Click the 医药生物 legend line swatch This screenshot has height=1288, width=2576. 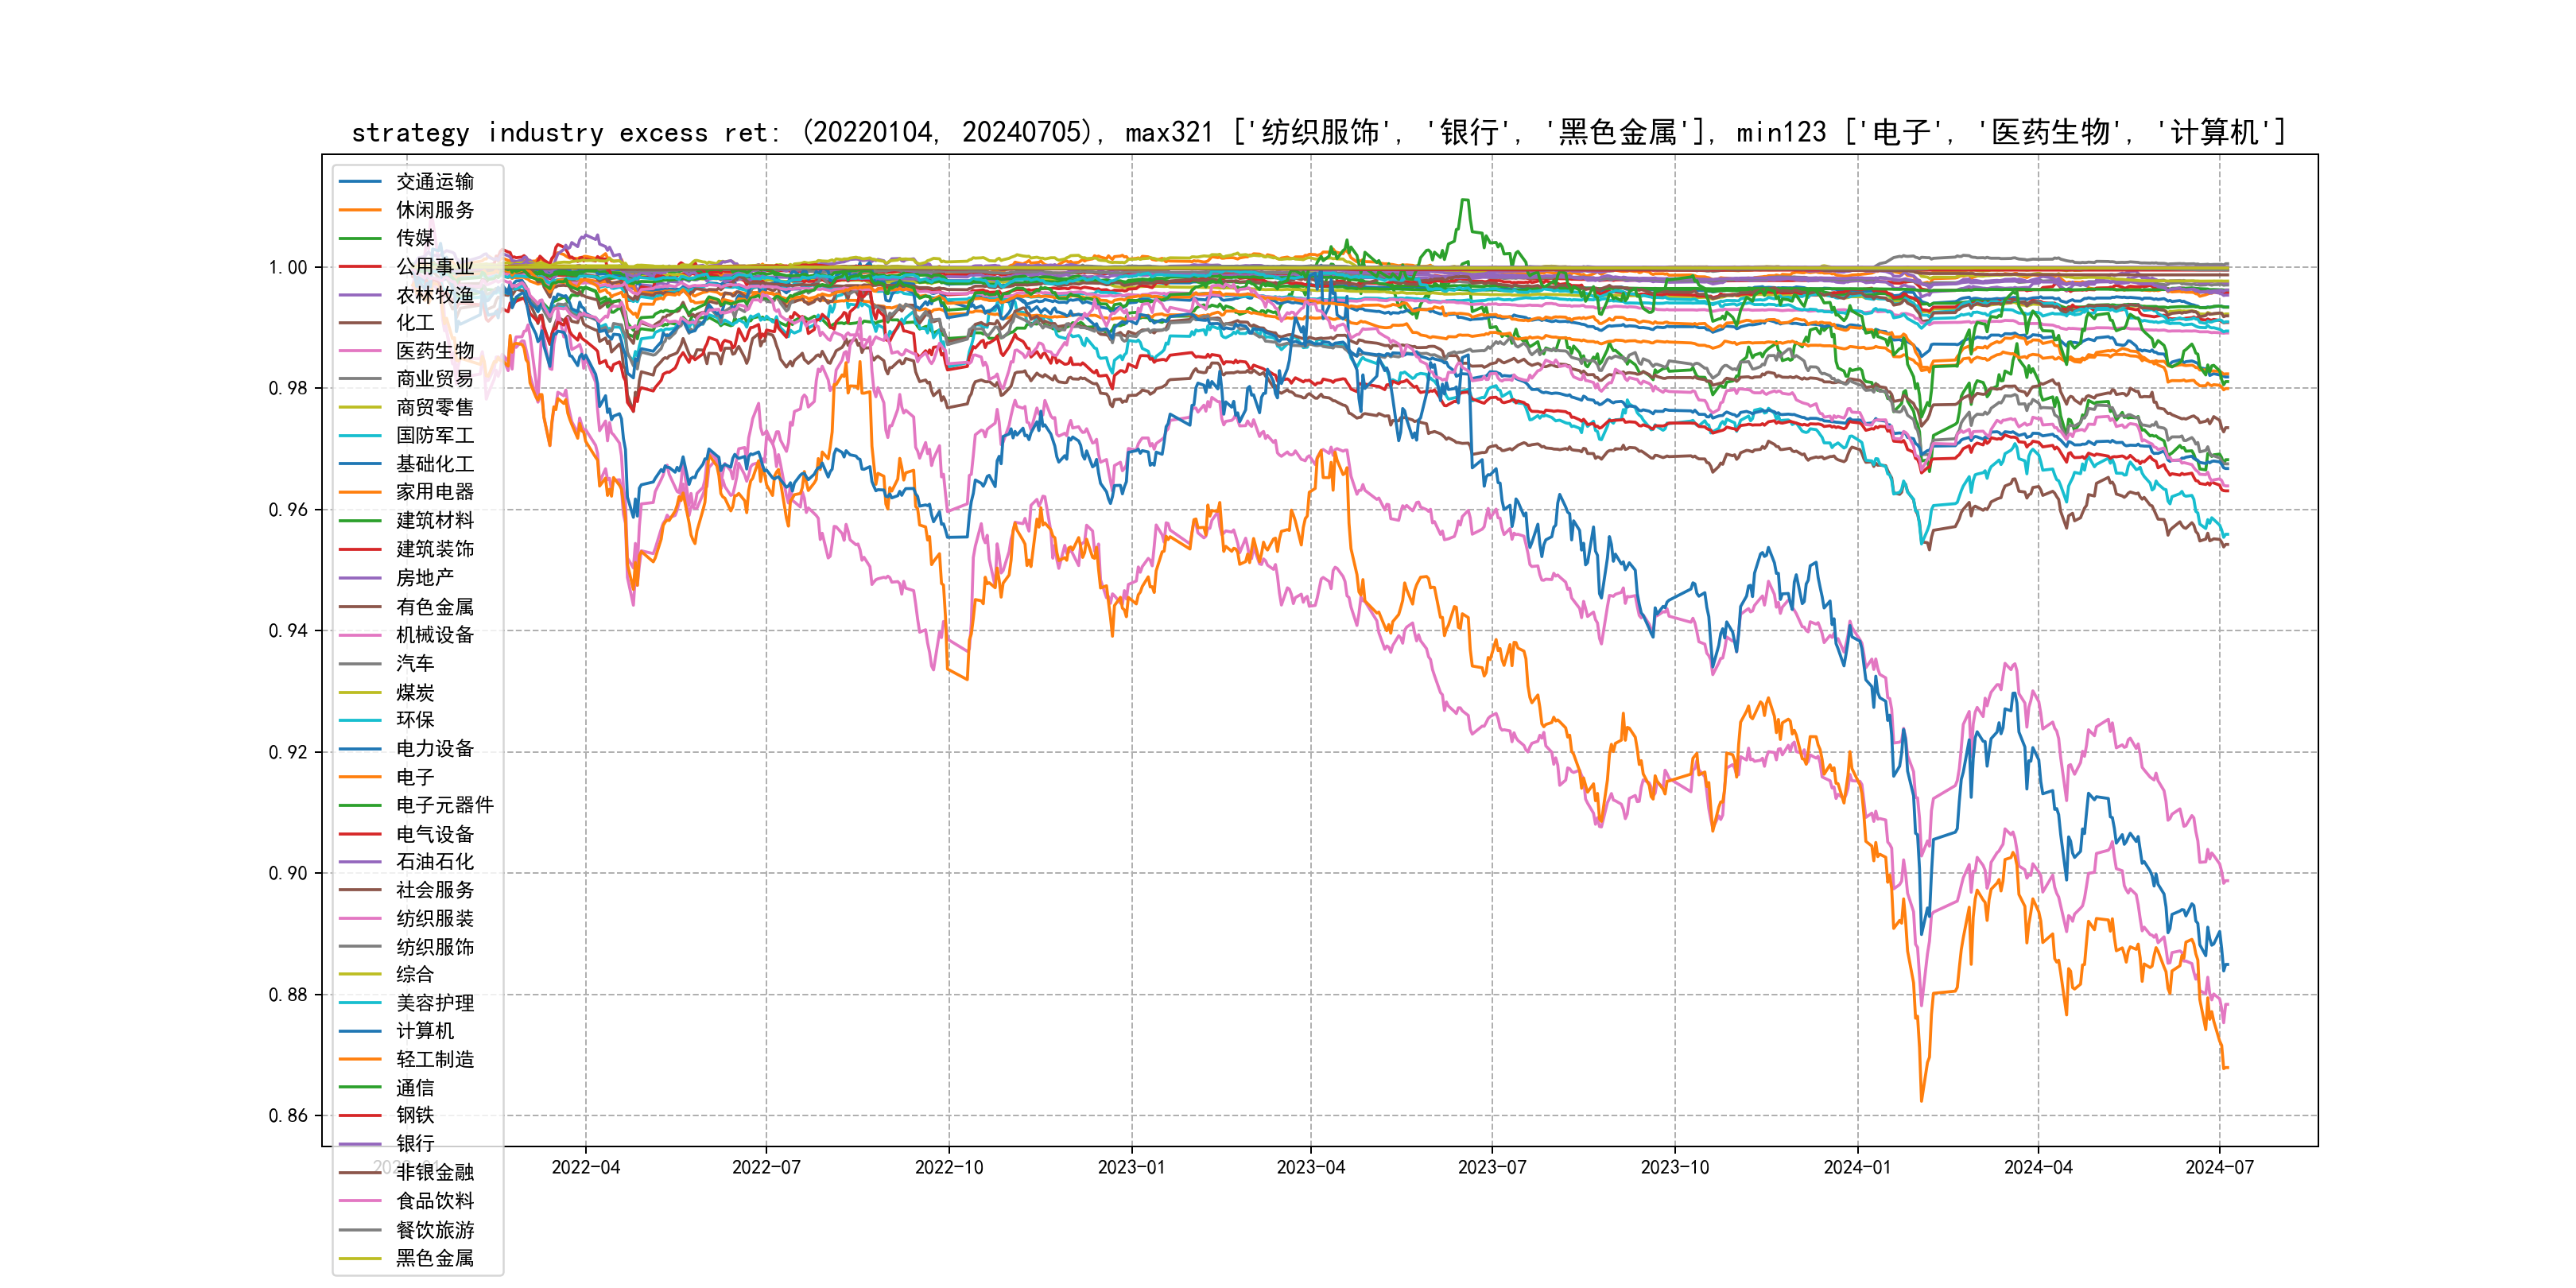360,351
